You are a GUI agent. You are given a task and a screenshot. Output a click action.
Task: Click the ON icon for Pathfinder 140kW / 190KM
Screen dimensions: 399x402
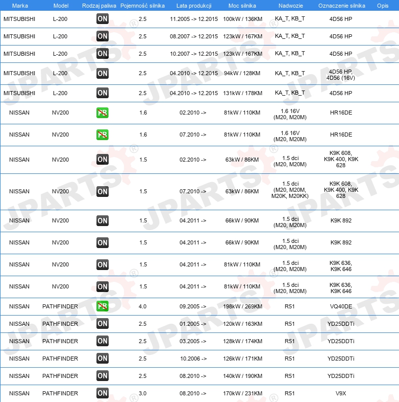click(103, 376)
